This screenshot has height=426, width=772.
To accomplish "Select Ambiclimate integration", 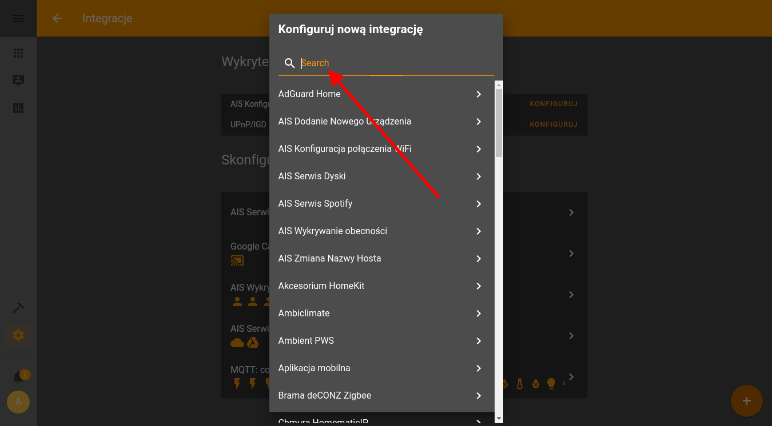I will pyautogui.click(x=382, y=314).
